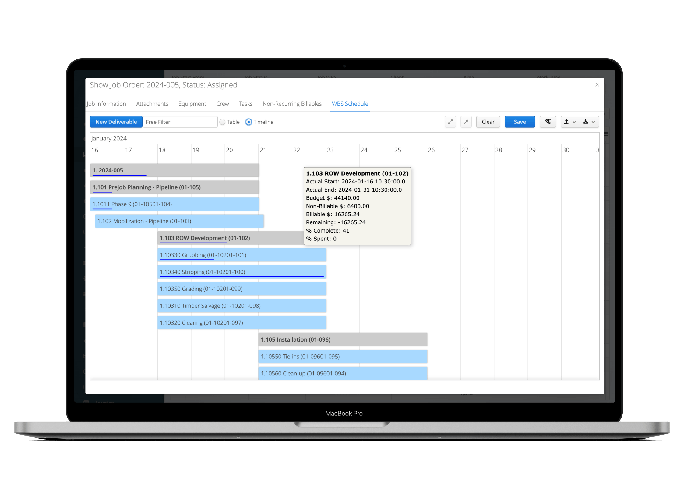Click into the Free Filter field
The height and width of the screenshot is (501, 684).
[x=180, y=122]
